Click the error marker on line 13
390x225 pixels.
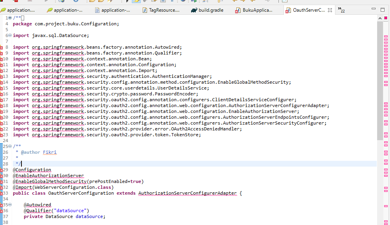(x=2, y=76)
